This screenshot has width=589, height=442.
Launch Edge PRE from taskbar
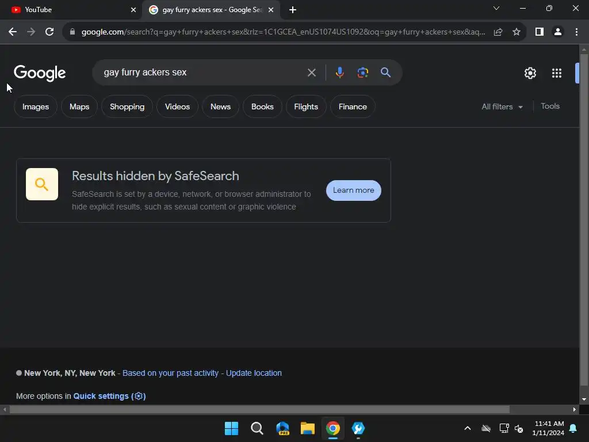click(x=282, y=428)
